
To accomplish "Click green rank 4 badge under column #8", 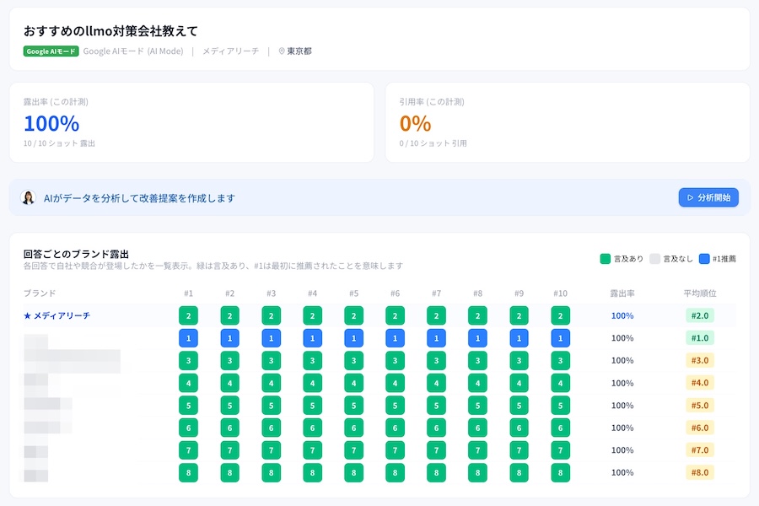I will (x=478, y=383).
